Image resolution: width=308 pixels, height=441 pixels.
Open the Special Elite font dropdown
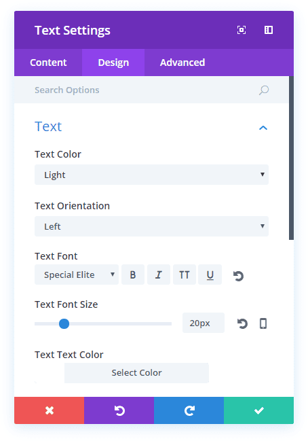[77, 275]
